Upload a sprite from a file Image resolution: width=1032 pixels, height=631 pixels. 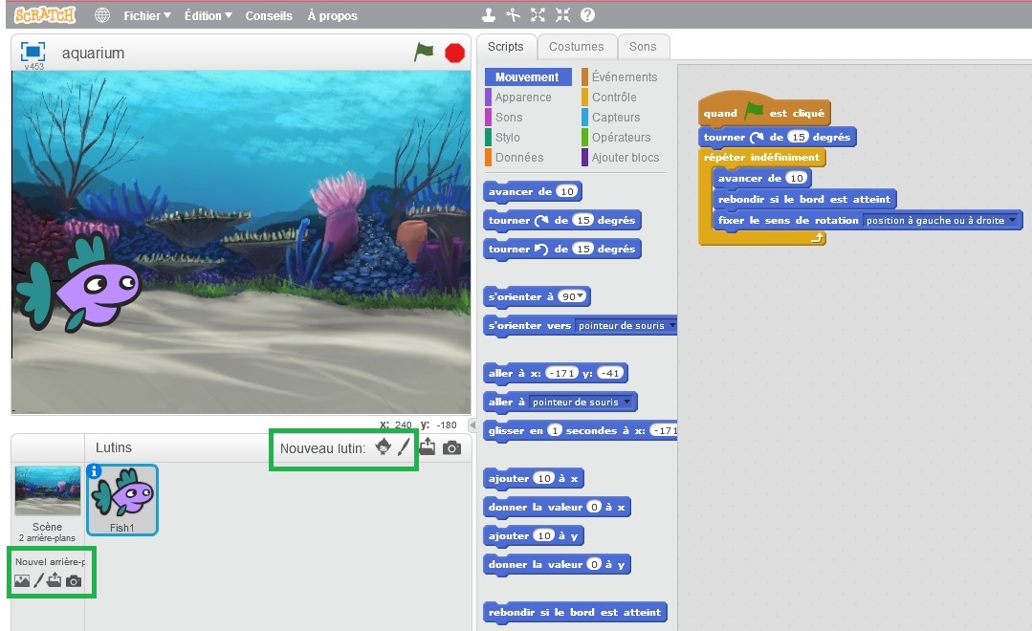pos(427,447)
